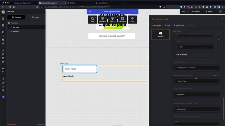The image size is (225, 126).
Task: Open patterns from canvas toolbar
Action: click(x=122, y=20)
